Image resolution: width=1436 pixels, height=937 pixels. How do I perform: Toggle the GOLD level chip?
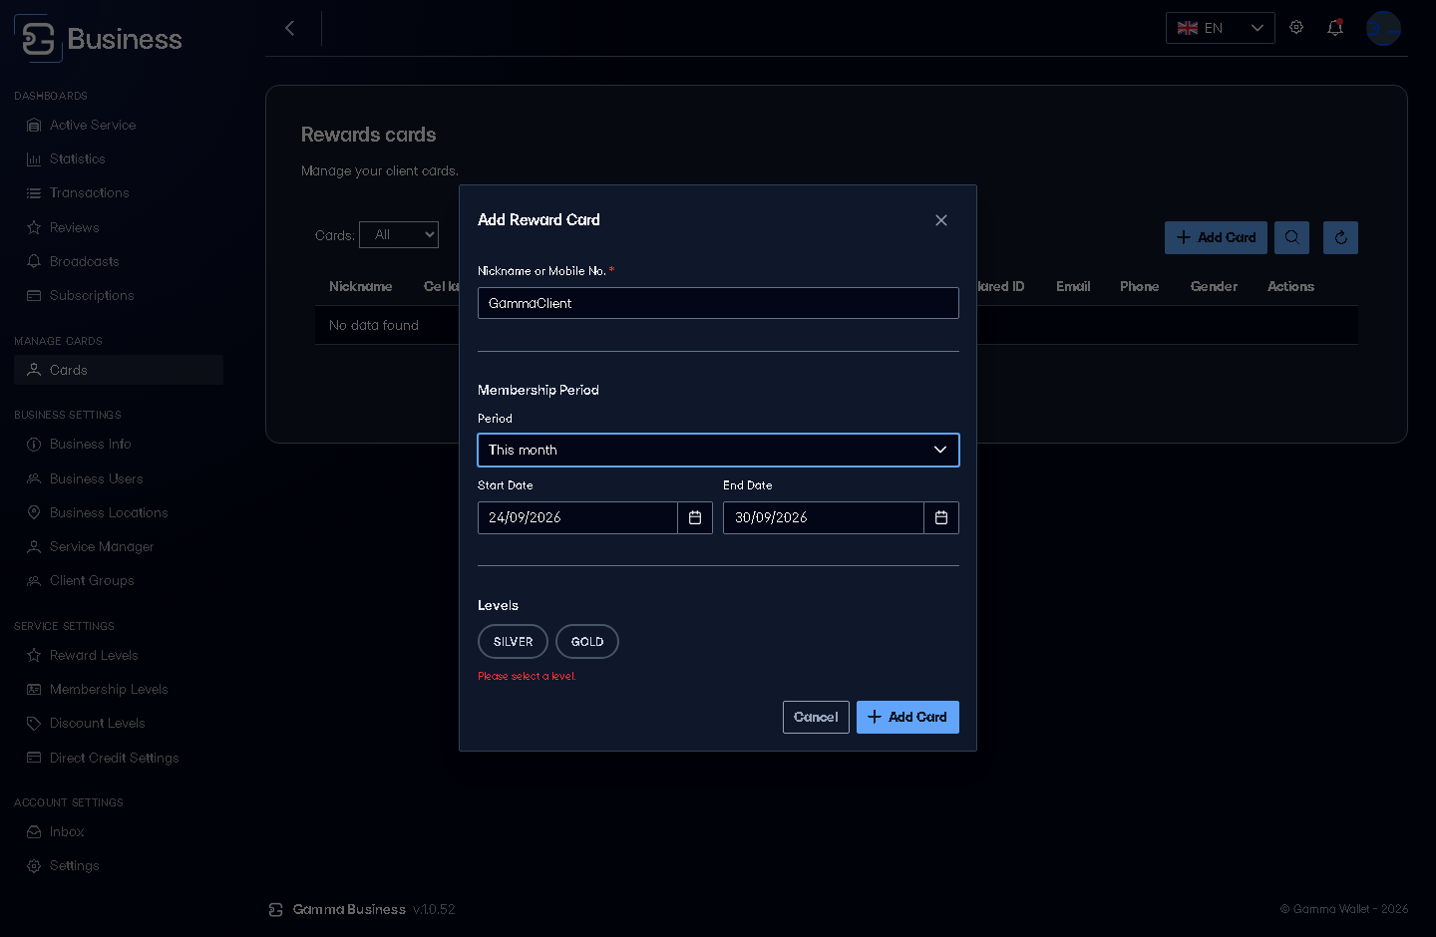(x=587, y=642)
